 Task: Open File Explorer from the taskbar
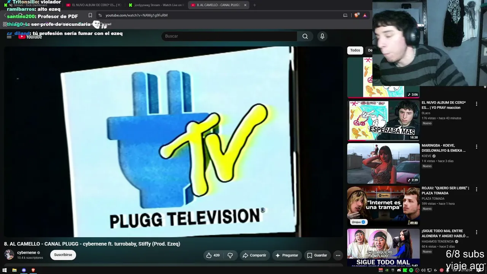(x=14, y=270)
